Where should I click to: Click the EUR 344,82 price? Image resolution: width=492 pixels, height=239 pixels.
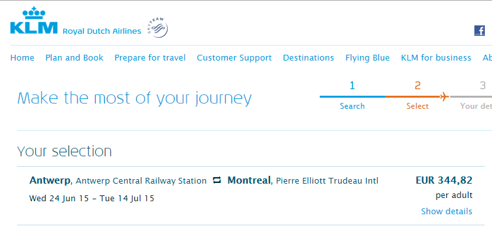tap(444, 180)
